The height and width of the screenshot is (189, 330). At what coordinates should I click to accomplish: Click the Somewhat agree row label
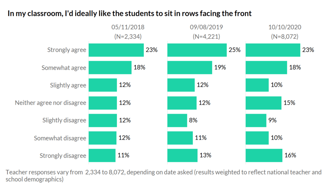[x=64, y=68]
